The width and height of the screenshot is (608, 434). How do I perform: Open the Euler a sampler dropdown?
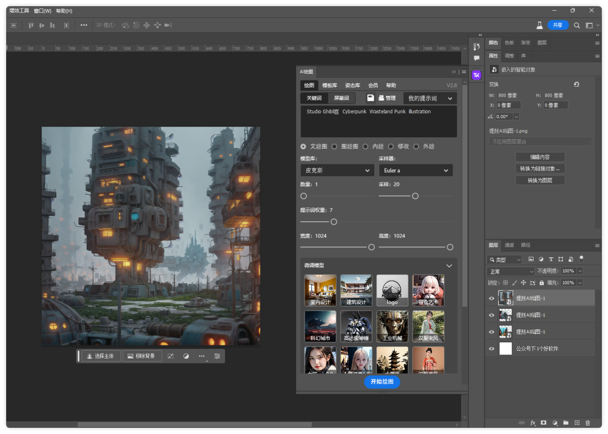(x=415, y=170)
